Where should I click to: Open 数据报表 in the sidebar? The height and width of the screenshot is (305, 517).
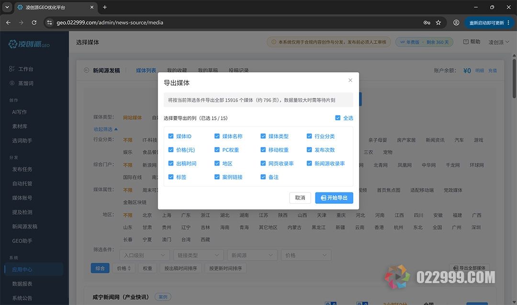coord(22,284)
